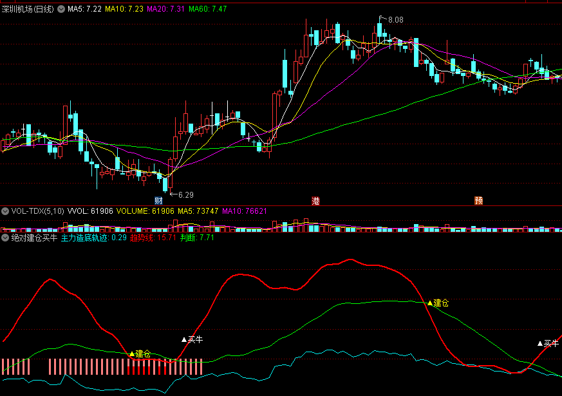Click the 预 forecast marker icon
Image resolution: width=562 pixels, height=396 pixels.
478,201
